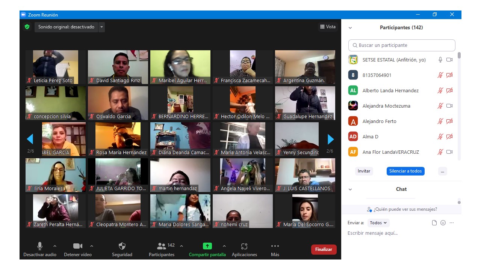Image resolution: width=481 pixels, height=270 pixels.
Task: Click Alejandro Ferto name in list
Action: (379, 121)
